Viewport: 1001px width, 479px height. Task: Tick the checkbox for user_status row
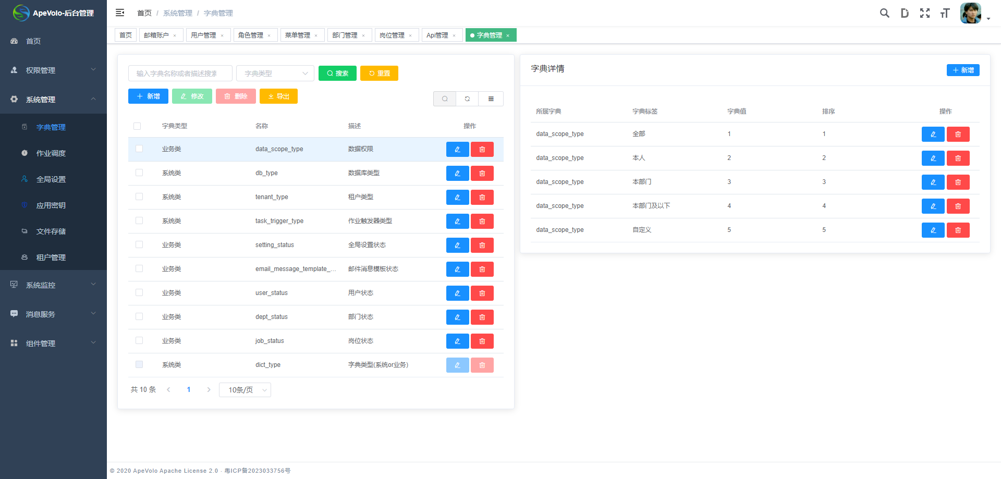pyautogui.click(x=139, y=293)
